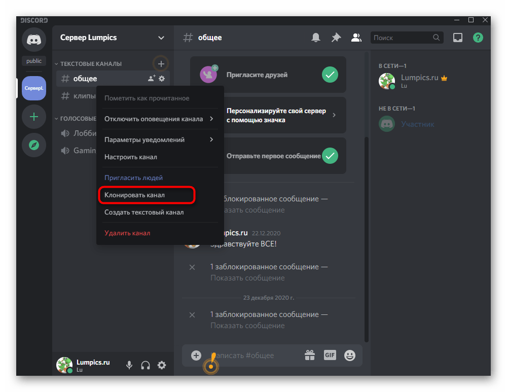Add a server with plus icon
Image resolution: width=507 pixels, height=392 pixels.
click(x=34, y=117)
